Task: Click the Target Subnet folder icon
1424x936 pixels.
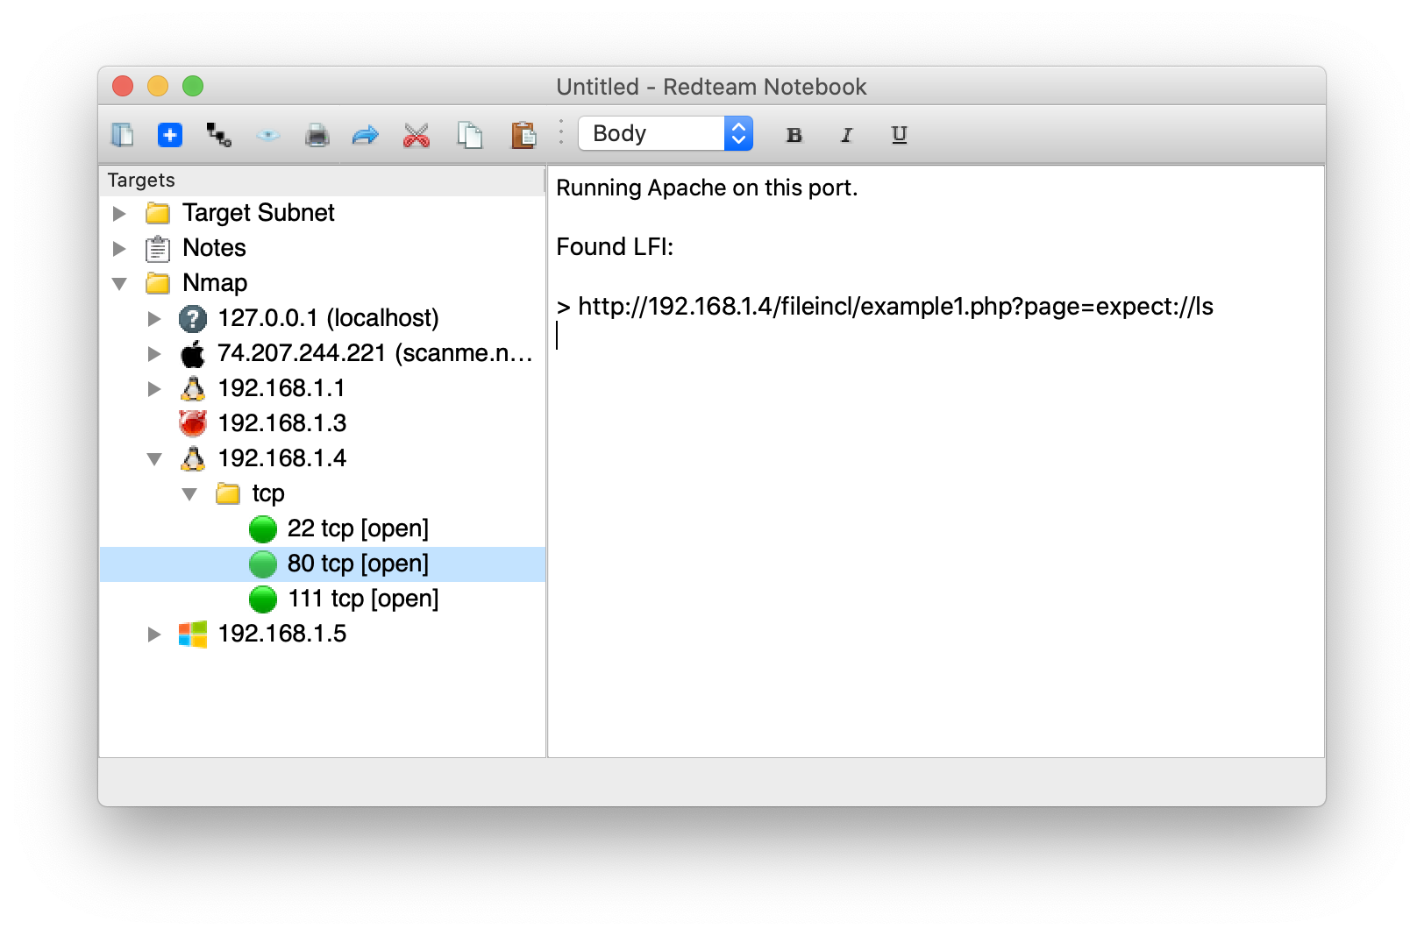Action: [x=158, y=213]
